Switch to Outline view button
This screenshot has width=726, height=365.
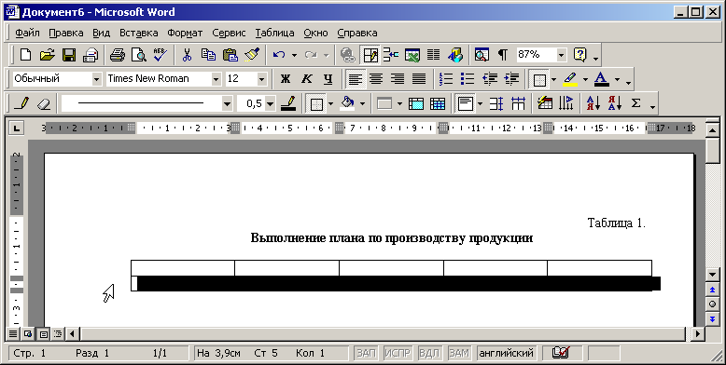pyautogui.click(x=58, y=333)
